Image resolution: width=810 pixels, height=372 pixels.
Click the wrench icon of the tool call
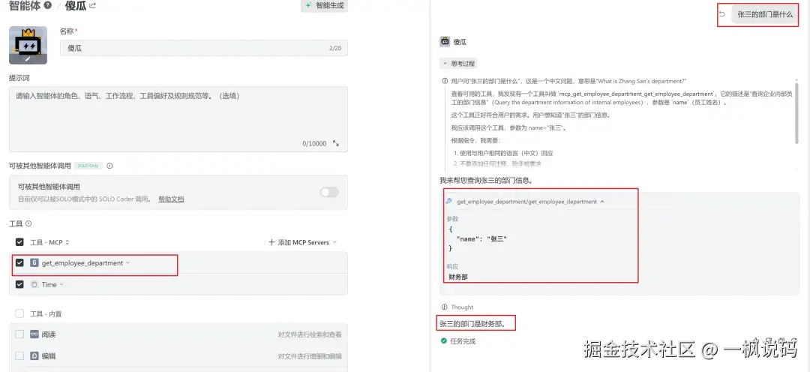point(449,202)
